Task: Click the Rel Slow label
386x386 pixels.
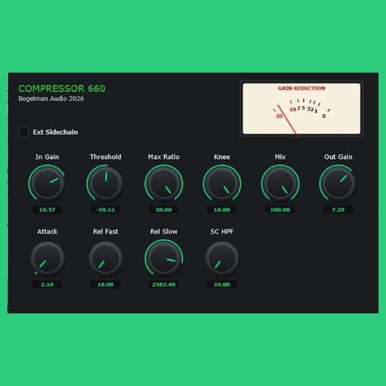Action: coord(164,232)
